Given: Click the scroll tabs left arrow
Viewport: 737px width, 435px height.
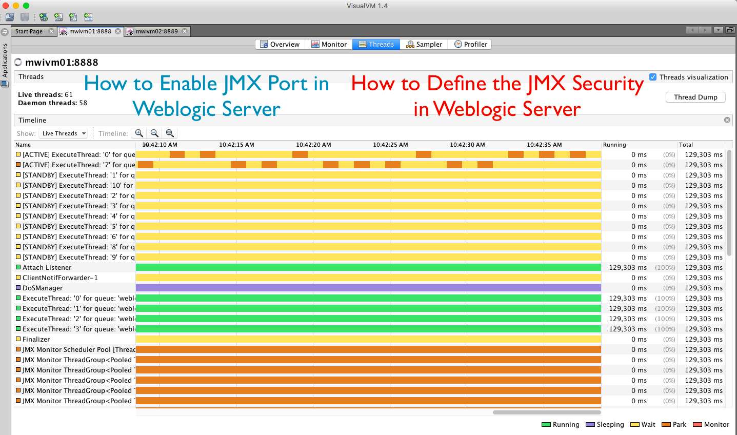Looking at the screenshot, I should click(x=692, y=30).
